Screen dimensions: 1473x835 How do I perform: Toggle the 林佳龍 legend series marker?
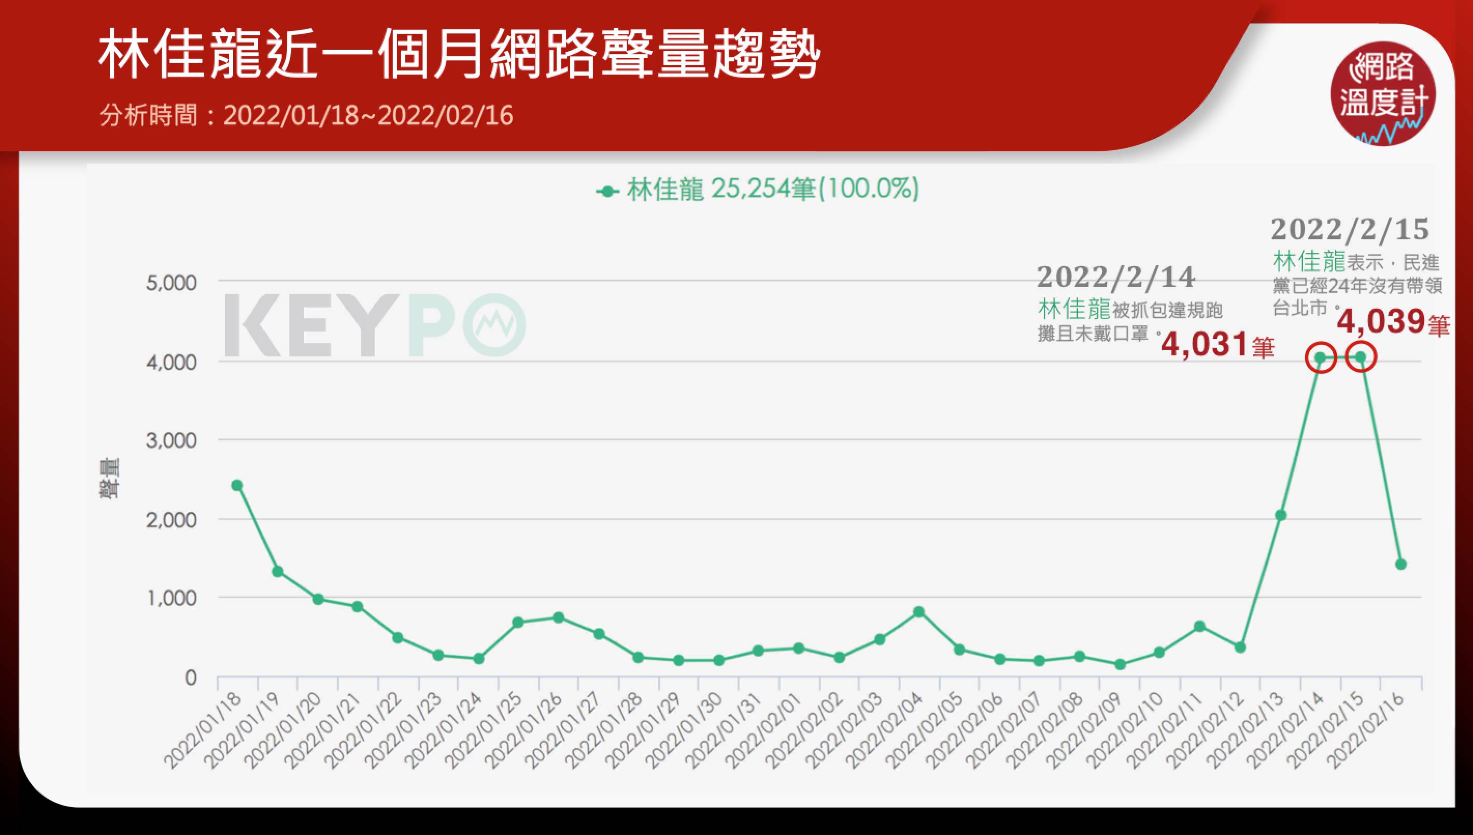607,191
